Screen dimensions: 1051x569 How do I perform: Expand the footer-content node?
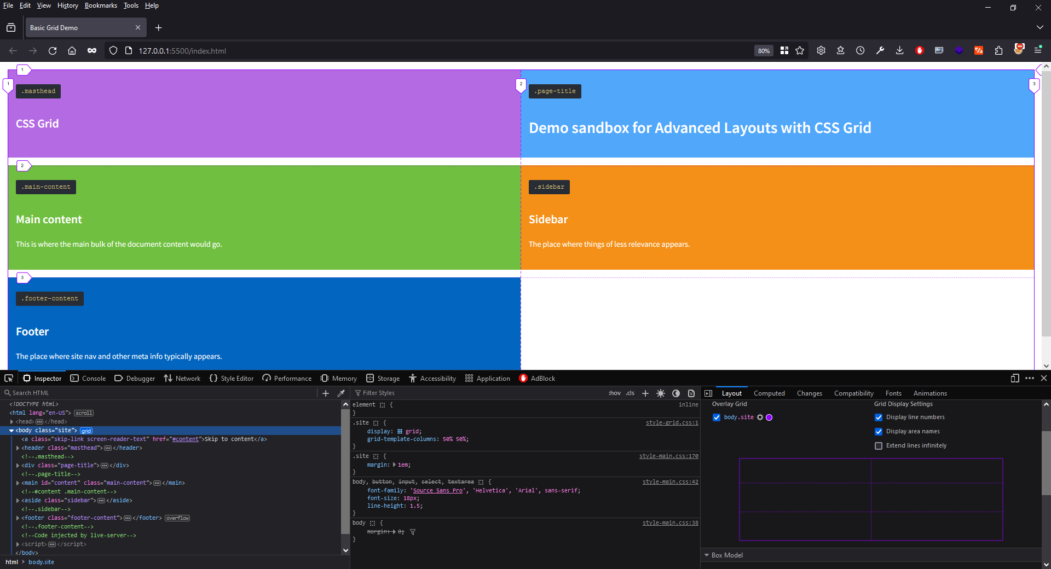tap(18, 518)
